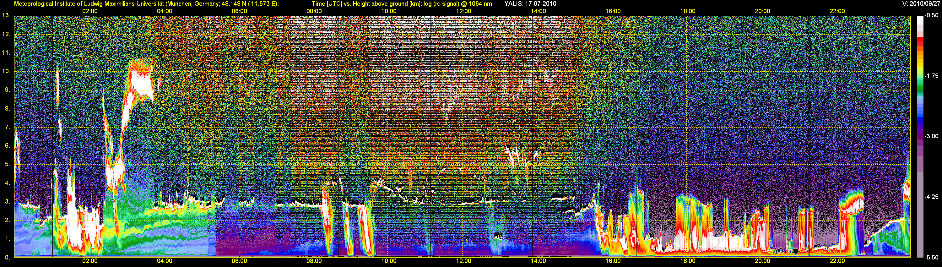Click height axis label '12.'

point(6,34)
